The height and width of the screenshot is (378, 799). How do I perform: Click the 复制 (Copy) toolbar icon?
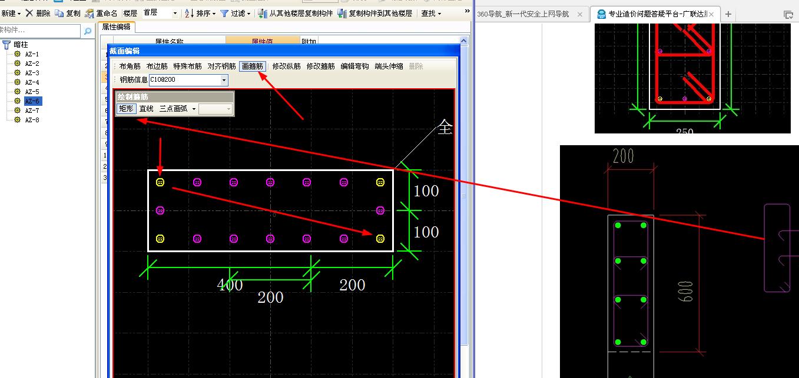point(59,13)
